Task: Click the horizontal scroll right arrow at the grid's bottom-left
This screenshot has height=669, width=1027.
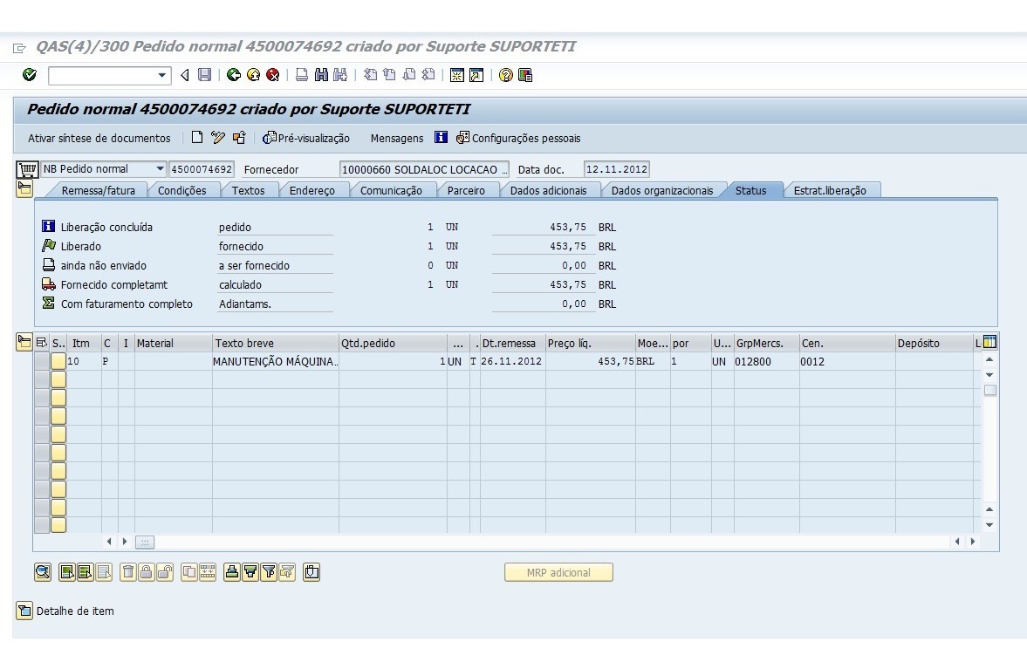Action: (125, 542)
